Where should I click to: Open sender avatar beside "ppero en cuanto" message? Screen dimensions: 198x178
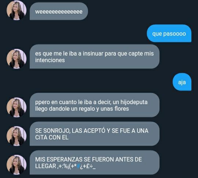pyautogui.click(x=16, y=107)
